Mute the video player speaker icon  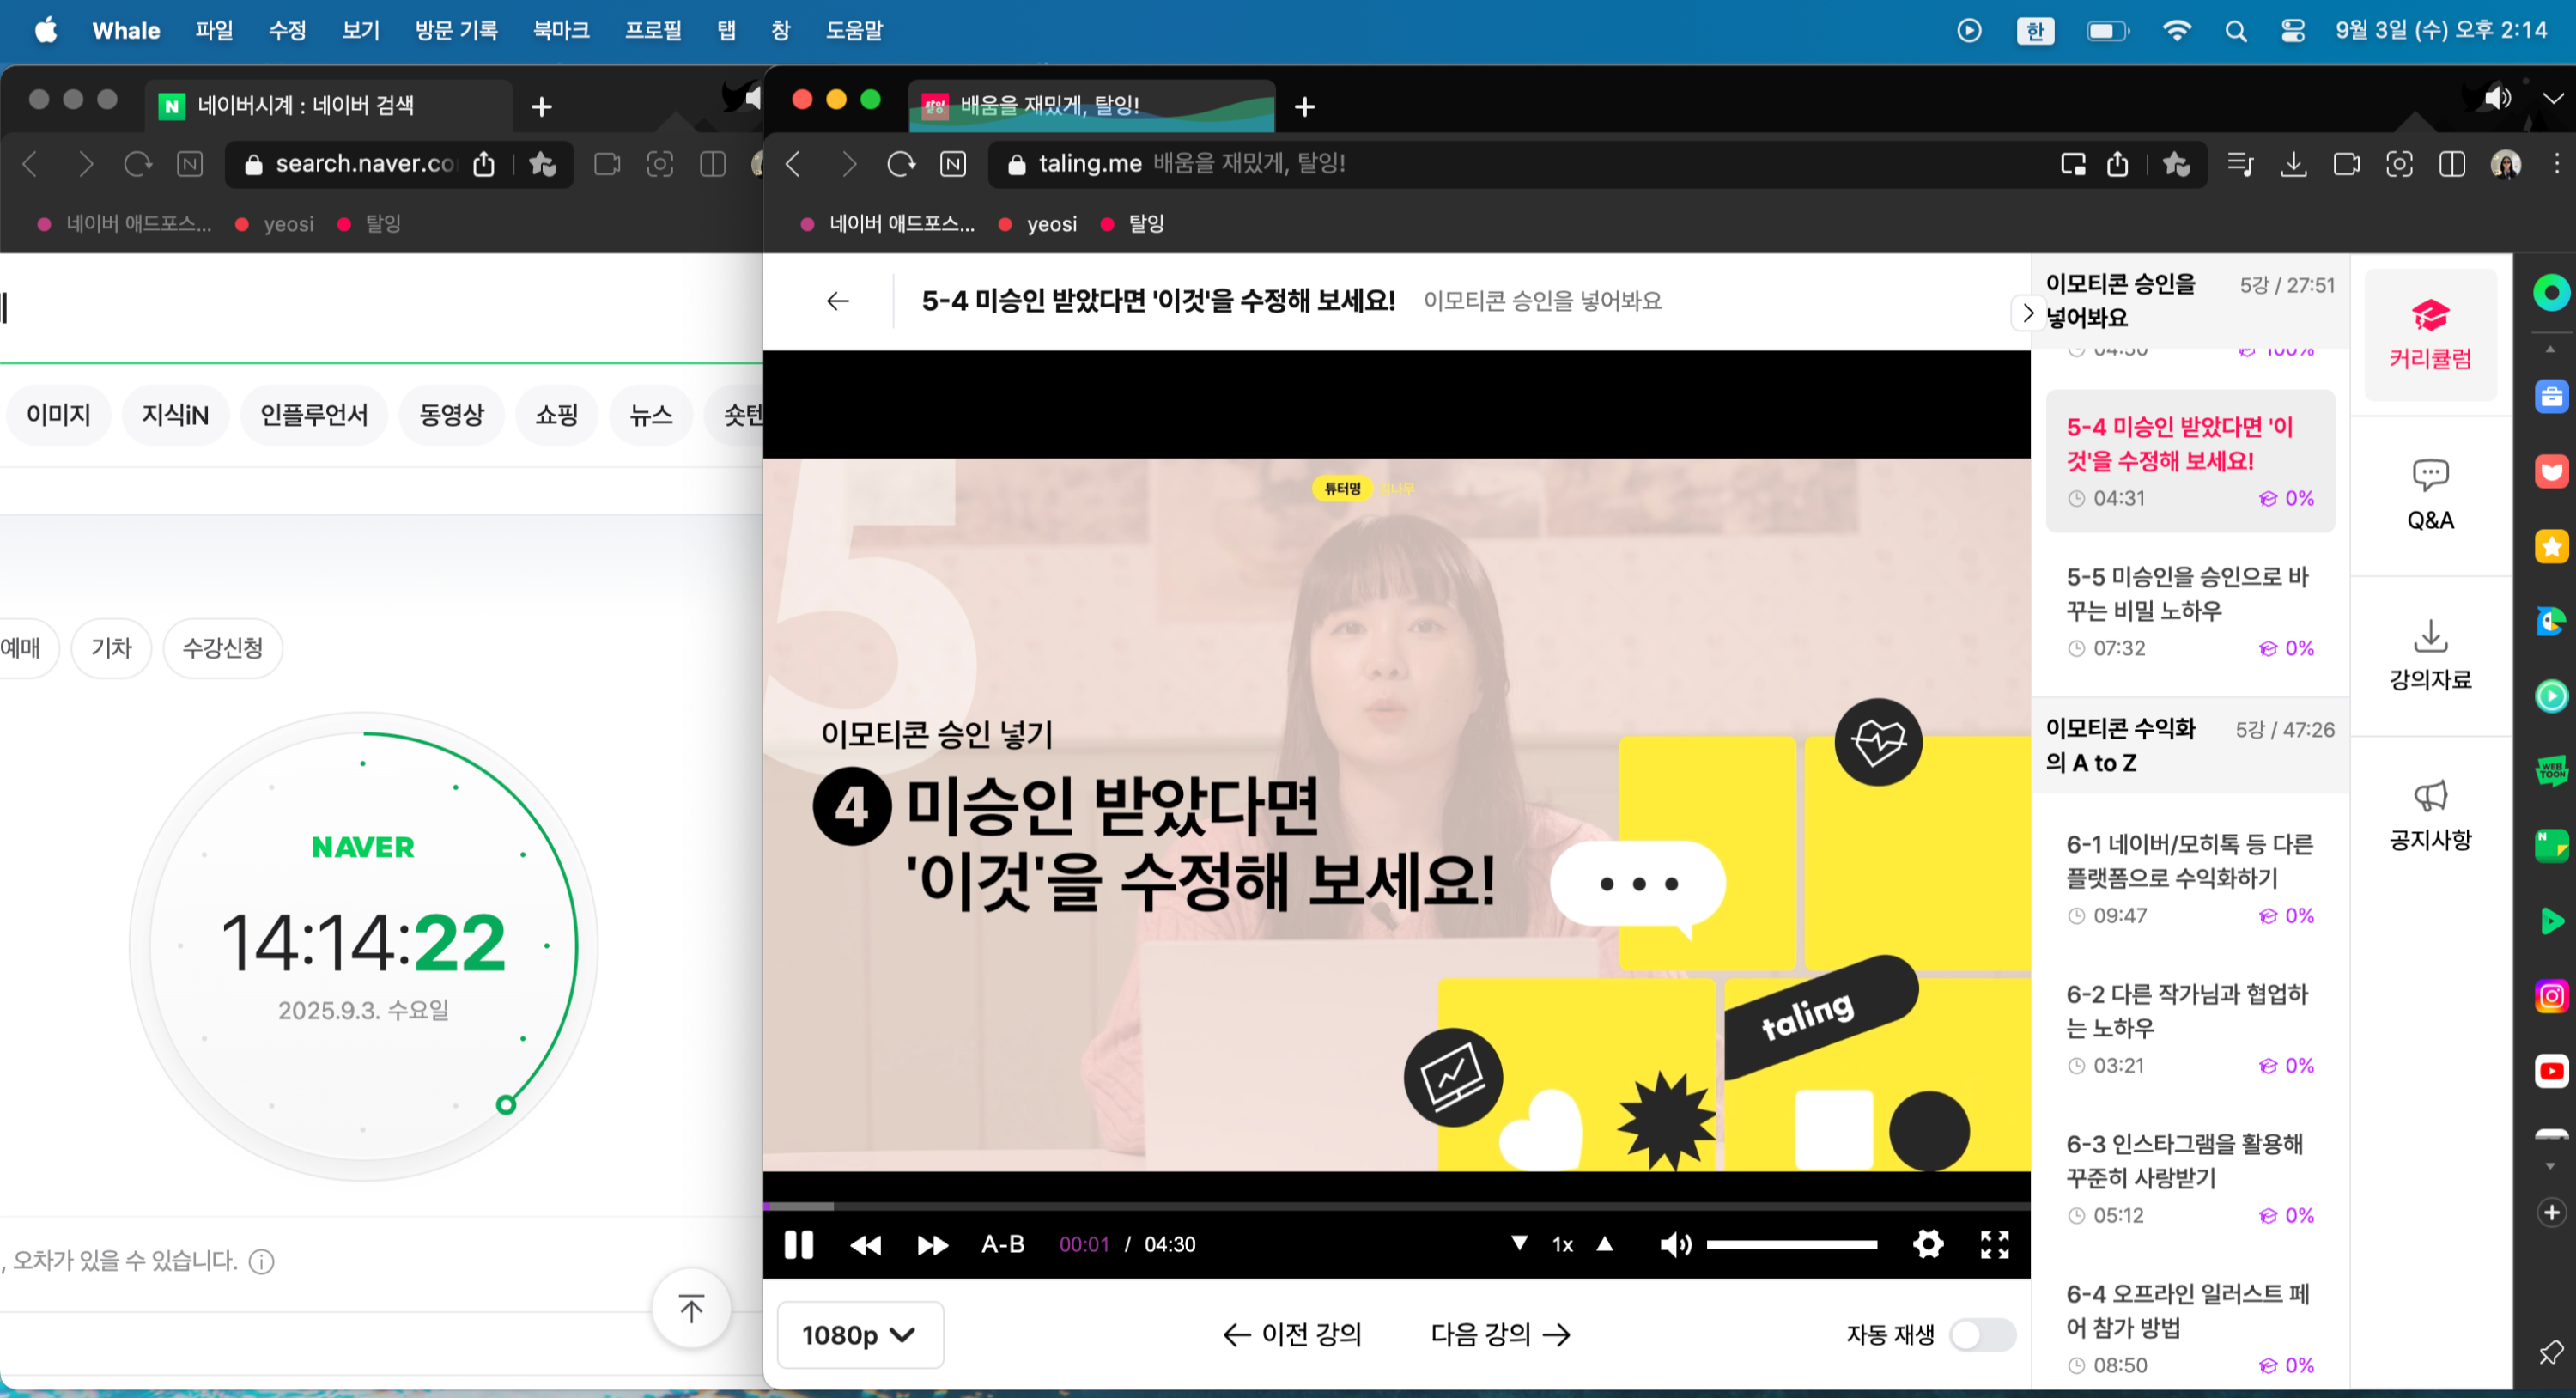click(1675, 1244)
